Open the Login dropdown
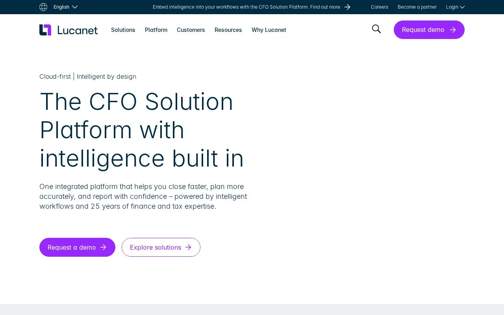The height and width of the screenshot is (315, 504). pos(455,7)
